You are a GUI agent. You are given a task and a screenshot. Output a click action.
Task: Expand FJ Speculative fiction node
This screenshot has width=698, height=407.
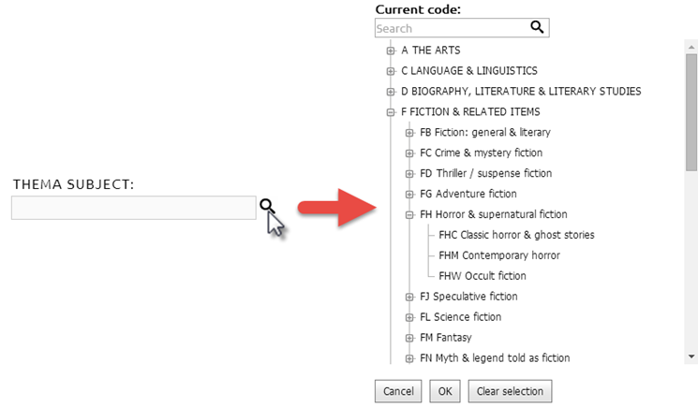tap(409, 297)
